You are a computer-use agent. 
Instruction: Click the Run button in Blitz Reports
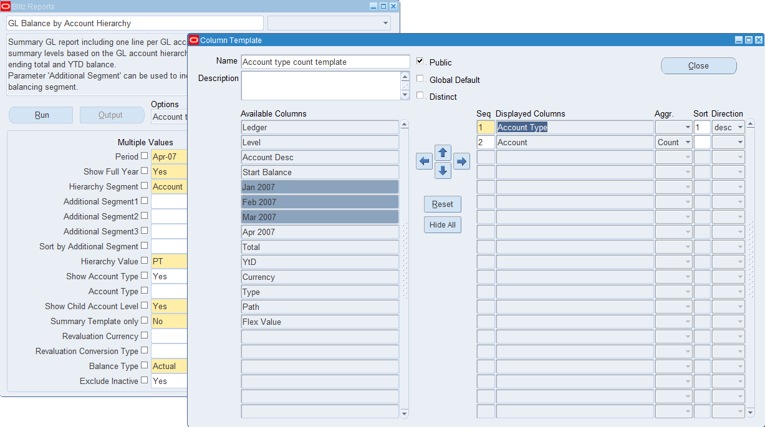(x=41, y=115)
